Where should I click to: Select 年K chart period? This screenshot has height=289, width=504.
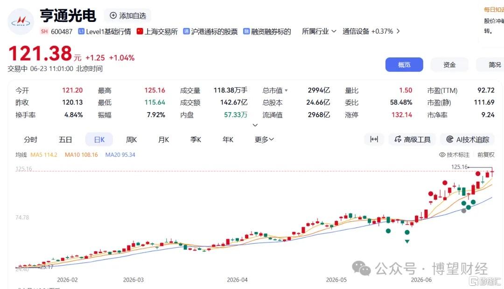click(228, 140)
